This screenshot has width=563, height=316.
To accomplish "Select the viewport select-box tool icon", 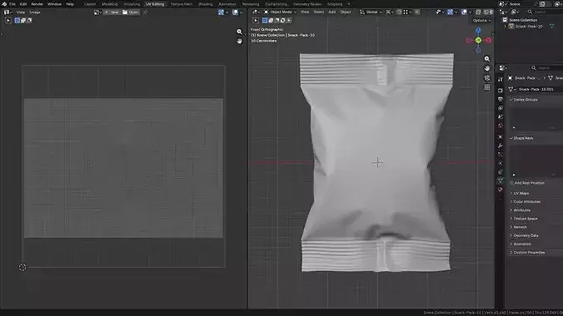I will tap(256, 21).
